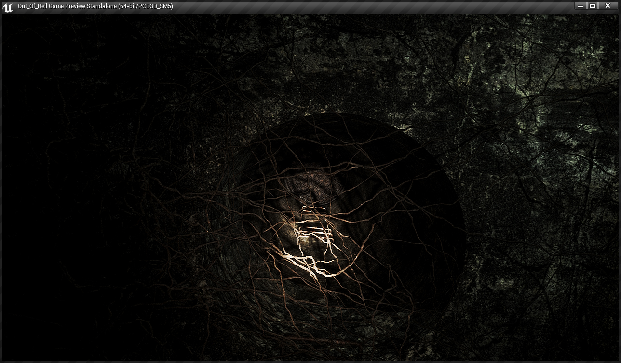Click the Unreal Engine logo icon
621x363 pixels.
coord(8,7)
